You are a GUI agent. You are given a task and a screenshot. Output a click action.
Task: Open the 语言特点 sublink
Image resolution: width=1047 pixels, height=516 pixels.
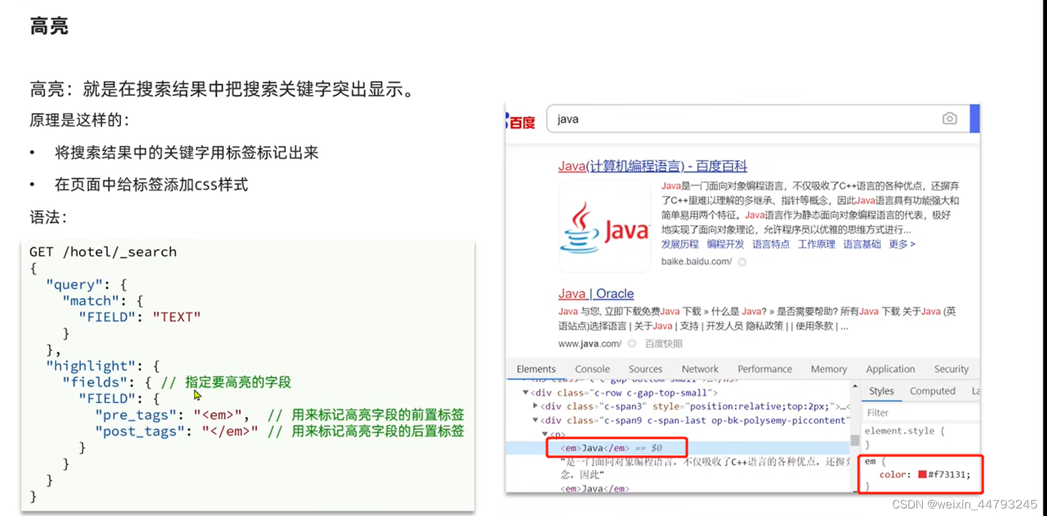(x=771, y=245)
